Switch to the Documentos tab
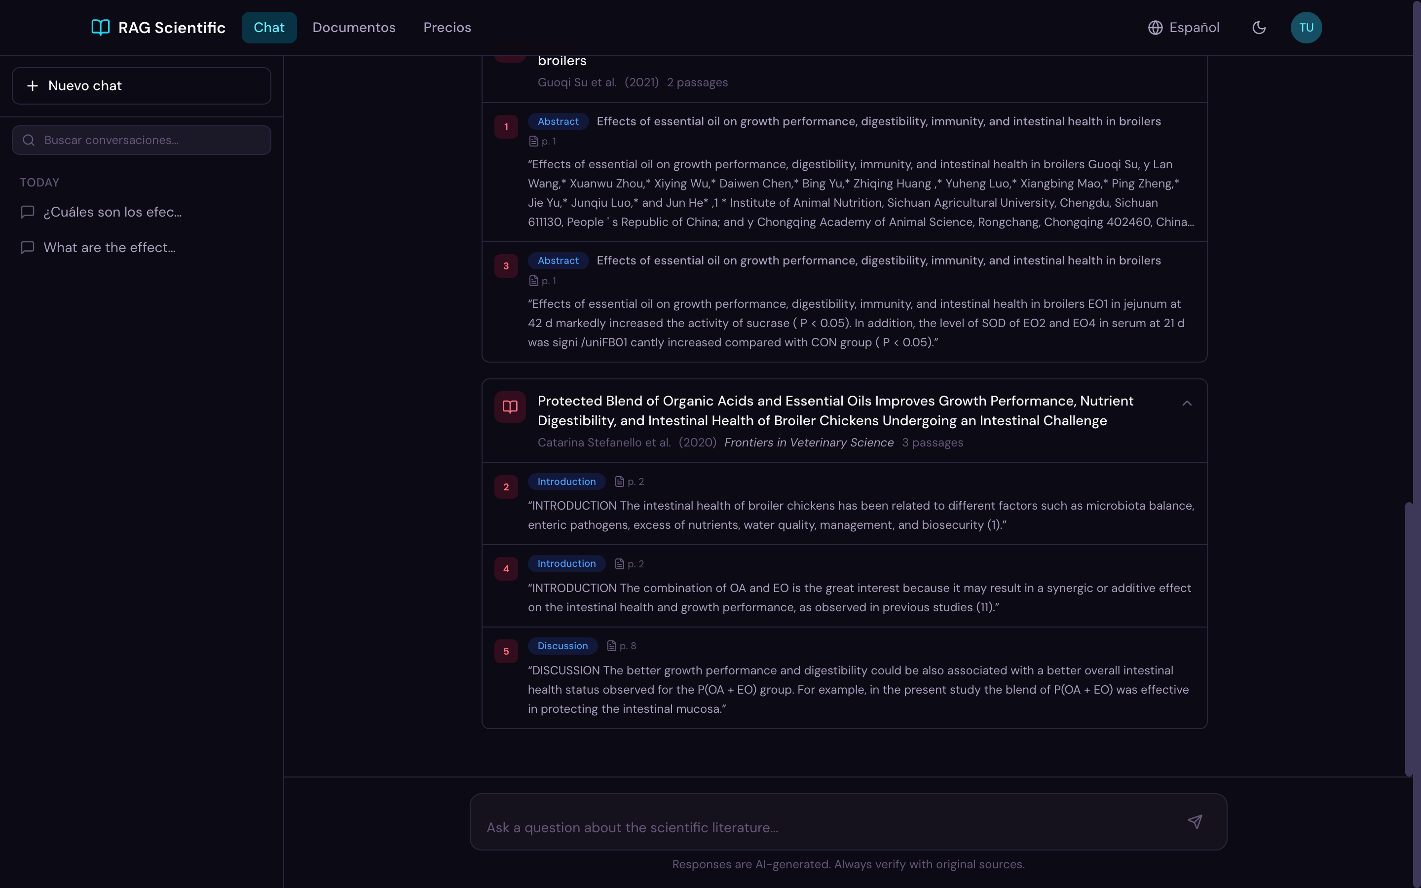 [353, 28]
